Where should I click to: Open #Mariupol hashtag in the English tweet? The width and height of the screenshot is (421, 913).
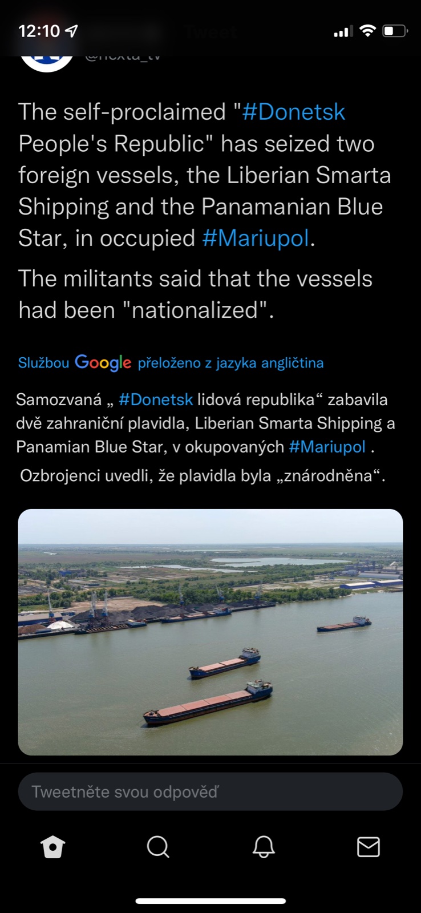pos(256,238)
